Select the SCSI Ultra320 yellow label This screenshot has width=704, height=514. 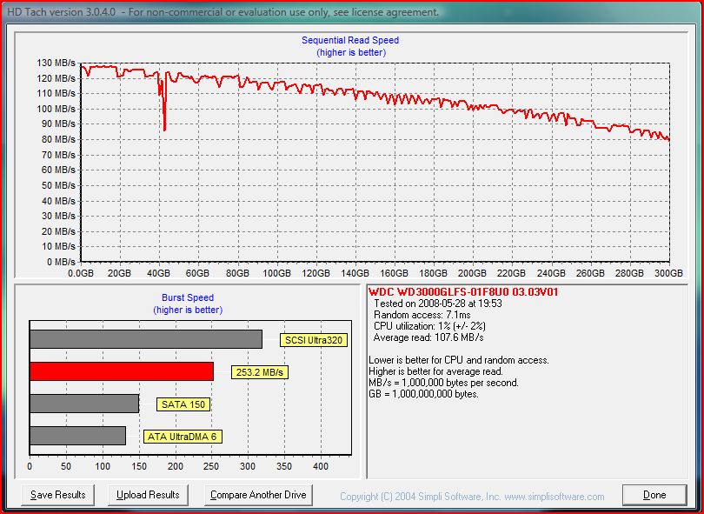(312, 340)
